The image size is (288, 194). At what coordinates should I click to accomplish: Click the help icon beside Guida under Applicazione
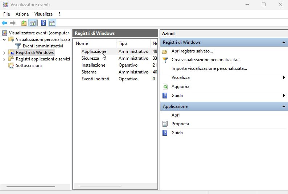coord(165,133)
